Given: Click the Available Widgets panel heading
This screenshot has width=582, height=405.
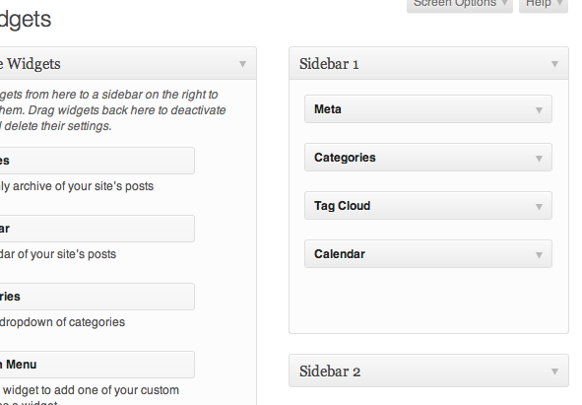Looking at the screenshot, I should pos(31,64).
